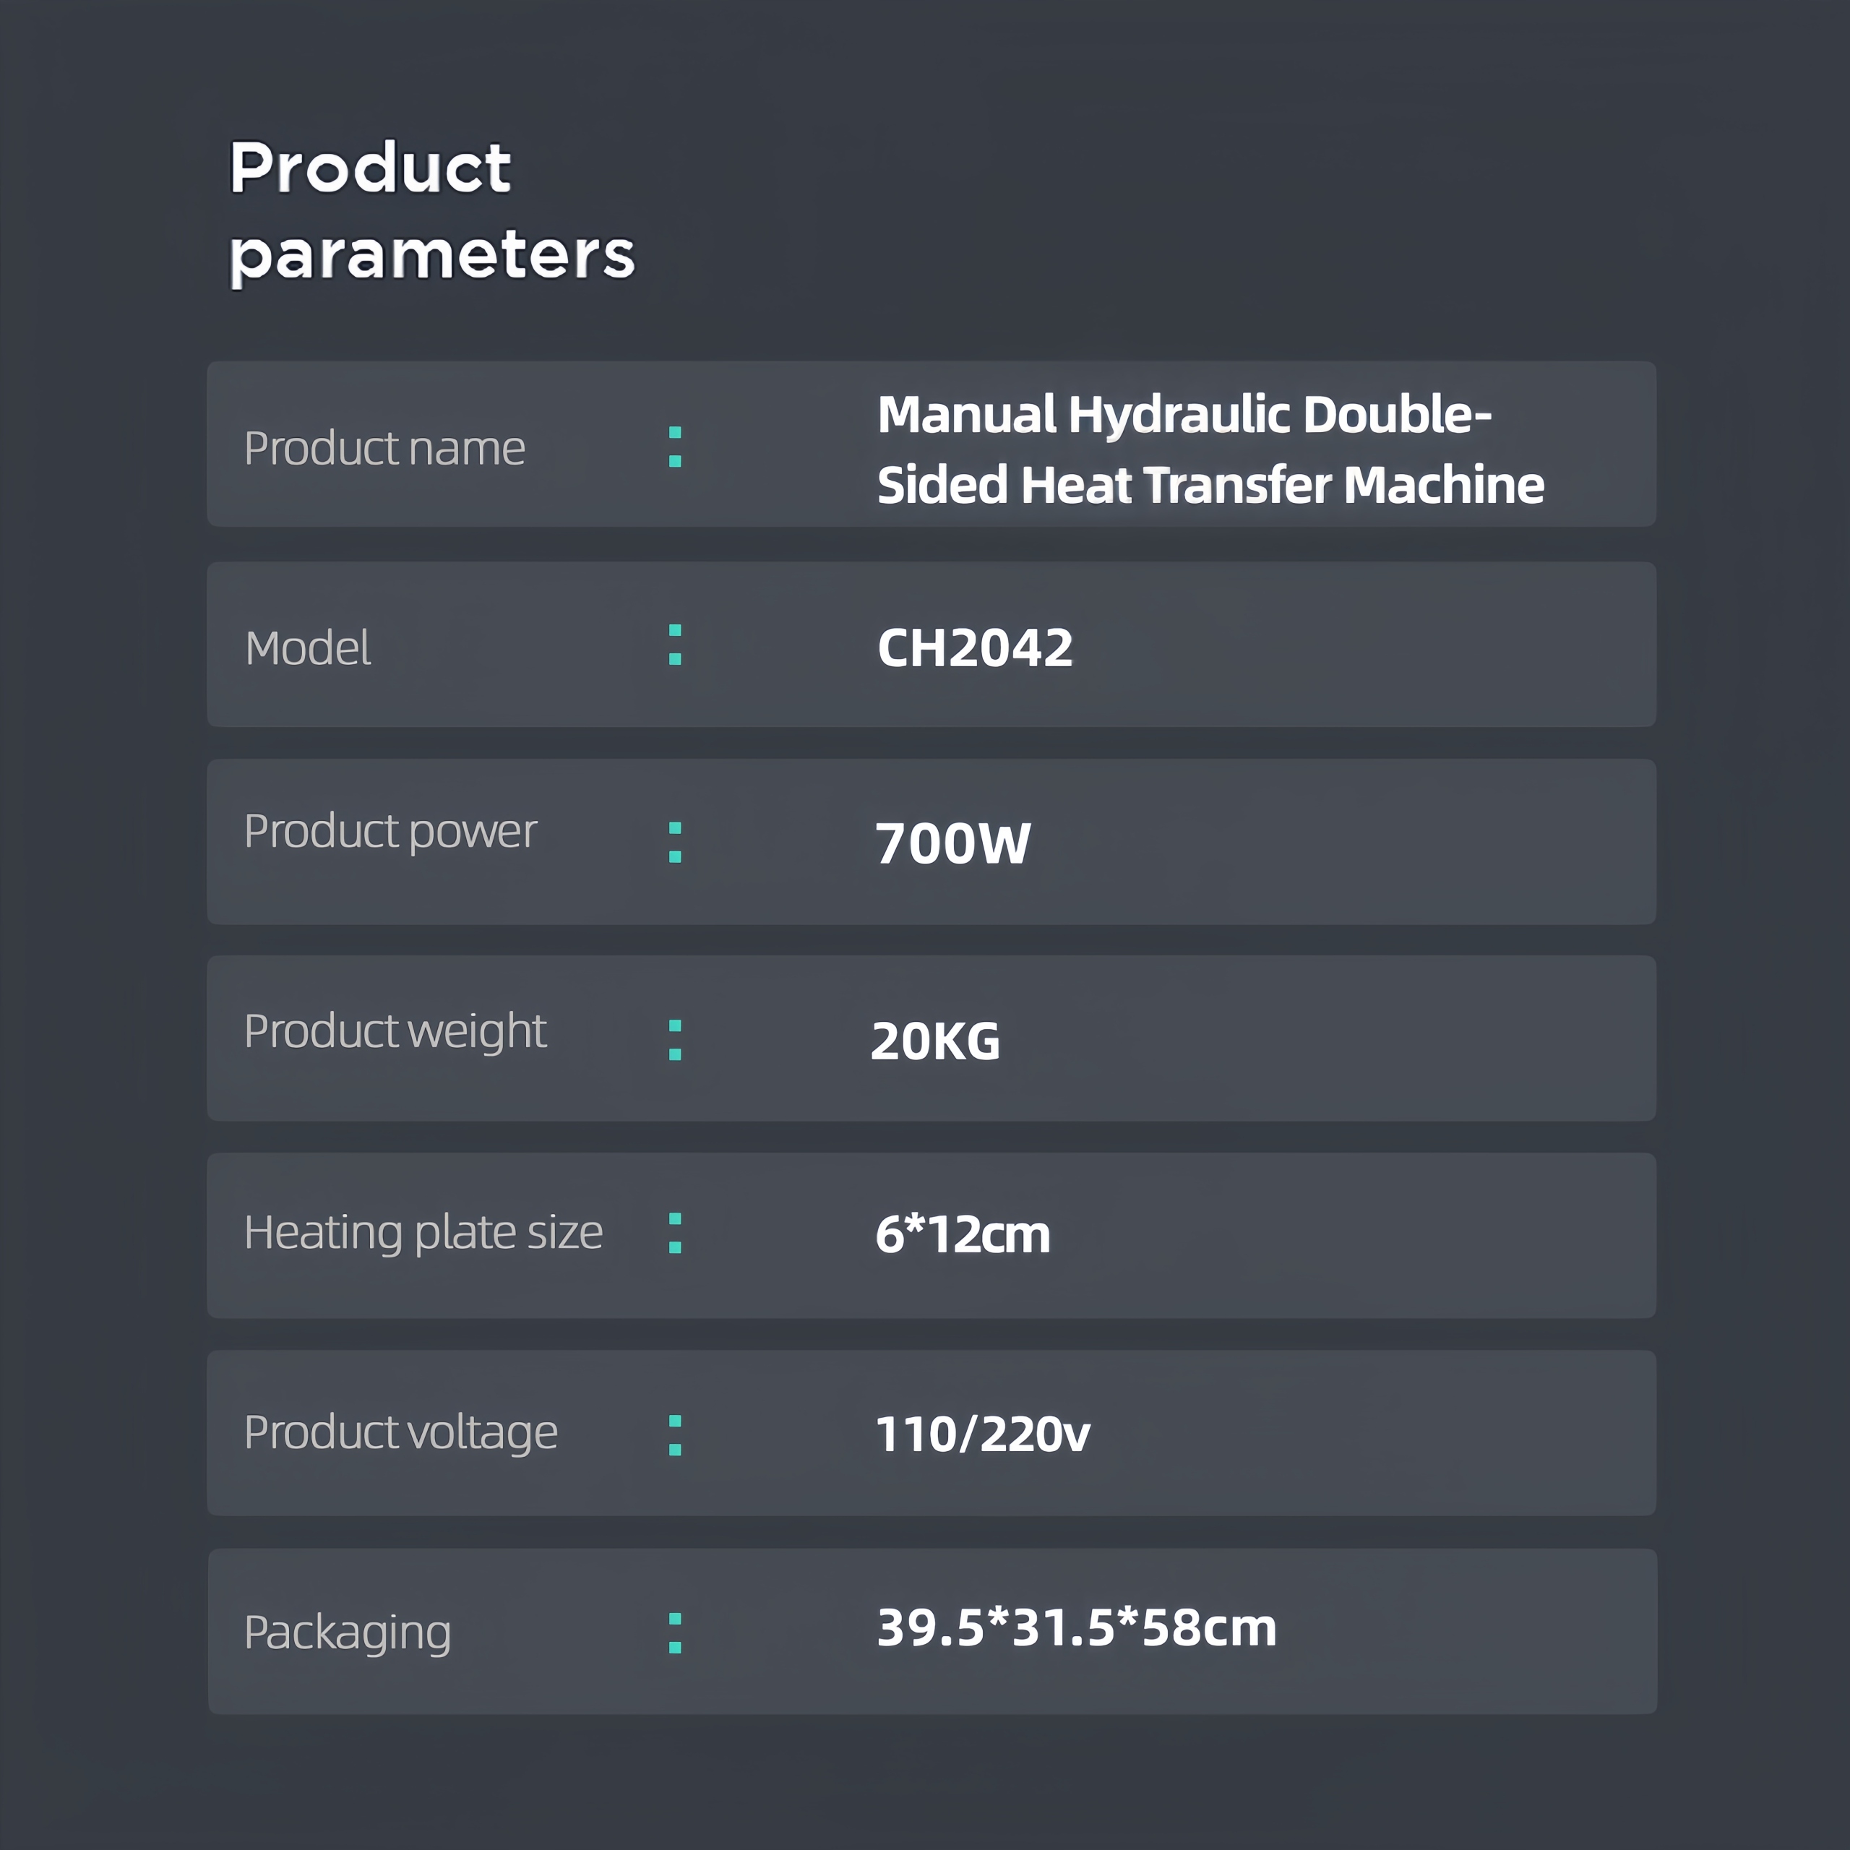Click the "Model" label
This screenshot has width=1850, height=1850.
click(307, 648)
